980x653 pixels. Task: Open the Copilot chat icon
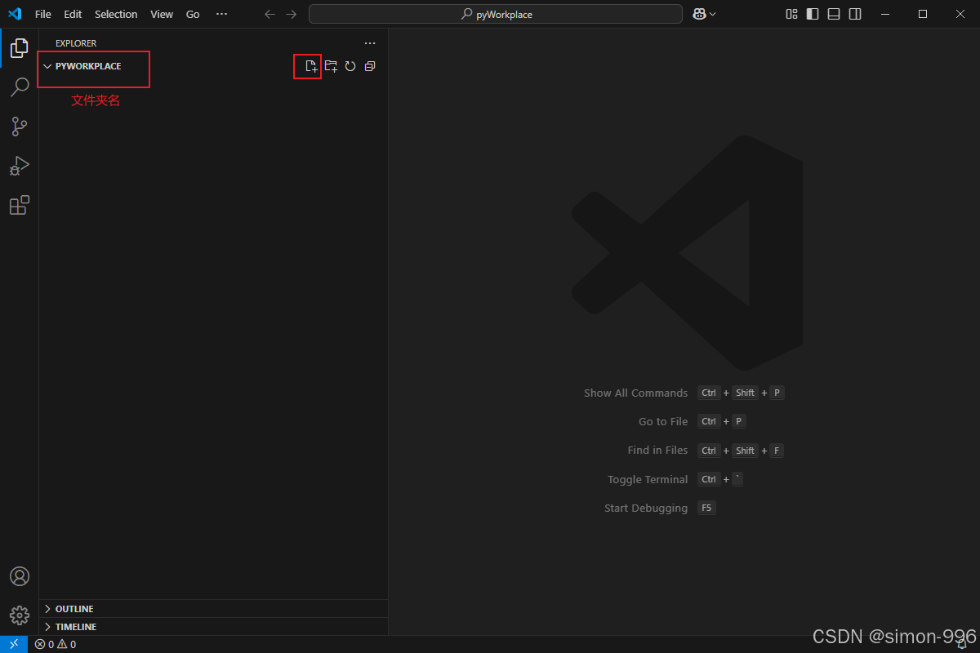click(x=699, y=14)
